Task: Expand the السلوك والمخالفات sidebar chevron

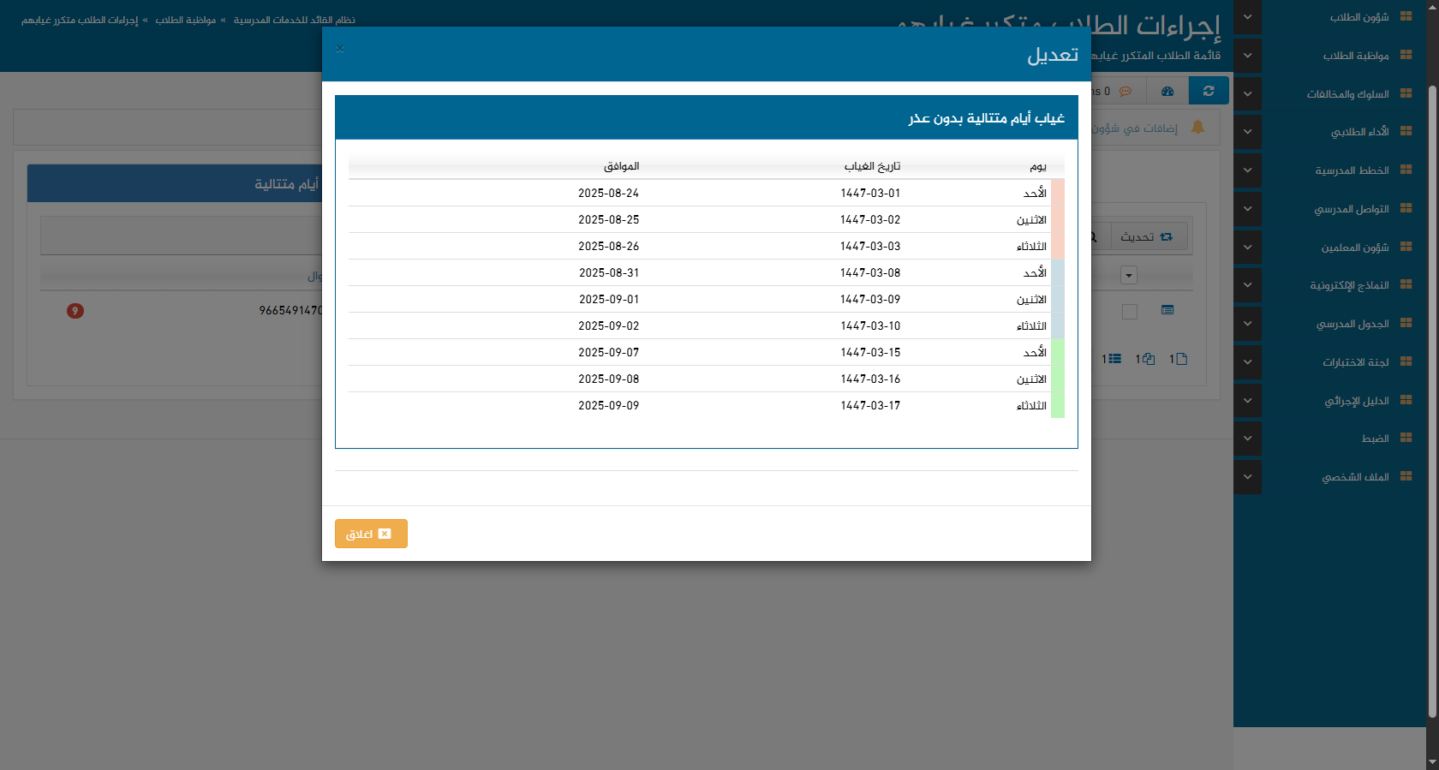Action: tap(1247, 94)
